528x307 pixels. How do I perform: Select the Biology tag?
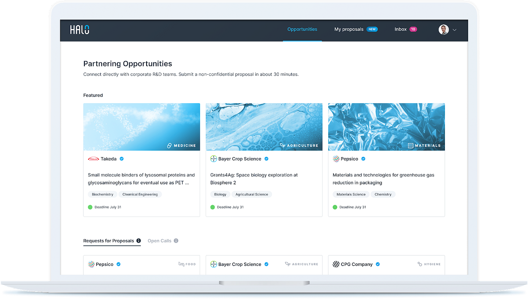coord(220,195)
